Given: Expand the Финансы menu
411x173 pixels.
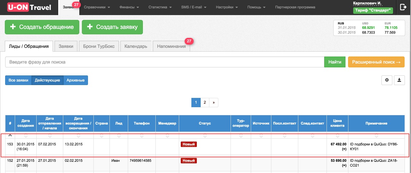Looking at the screenshot, I should (129, 7).
